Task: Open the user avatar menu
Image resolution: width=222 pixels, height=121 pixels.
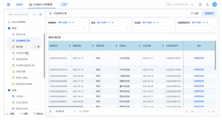Action: [x=215, y=5]
